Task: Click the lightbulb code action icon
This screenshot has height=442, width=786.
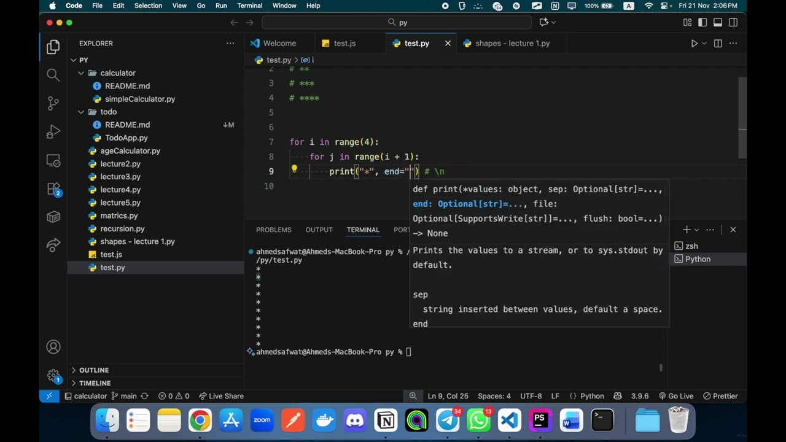Action: click(x=294, y=169)
